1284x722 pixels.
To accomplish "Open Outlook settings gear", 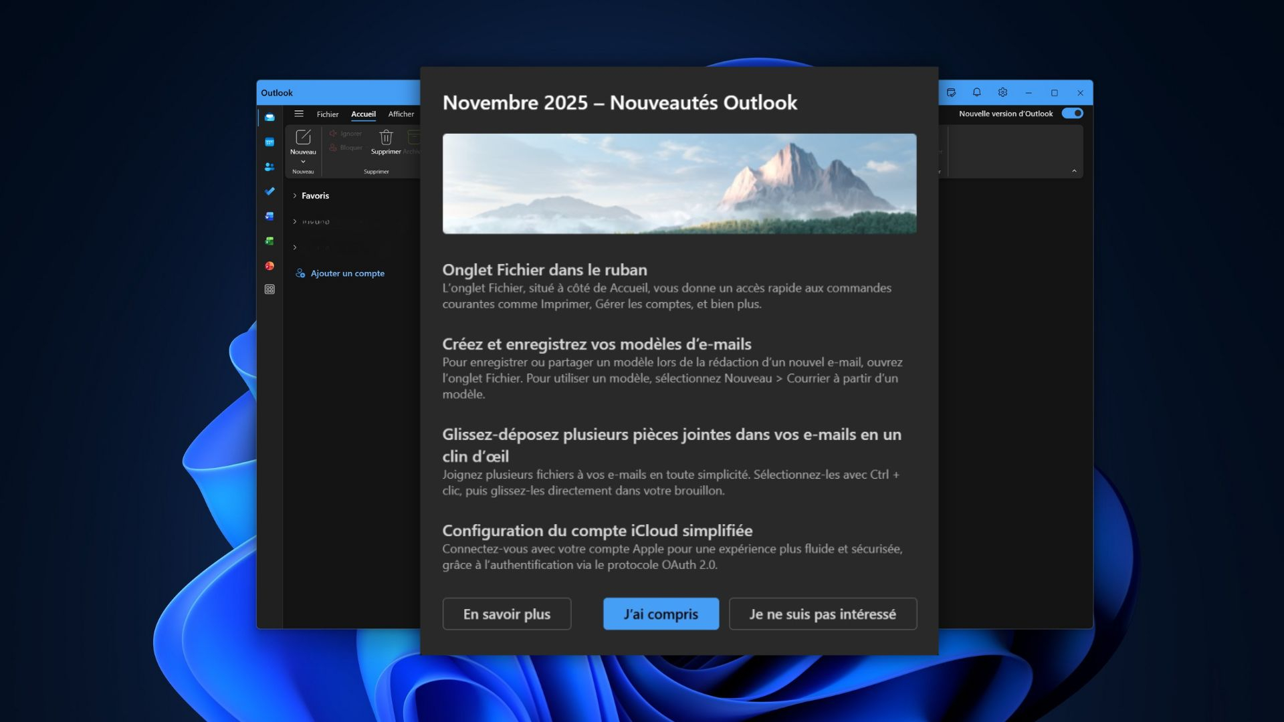I will click(x=1002, y=92).
